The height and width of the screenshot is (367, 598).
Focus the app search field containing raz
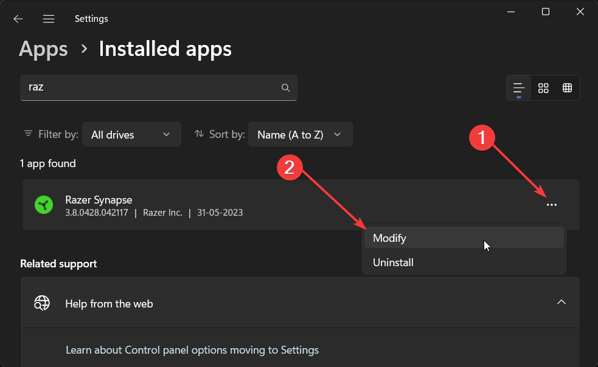pos(159,87)
